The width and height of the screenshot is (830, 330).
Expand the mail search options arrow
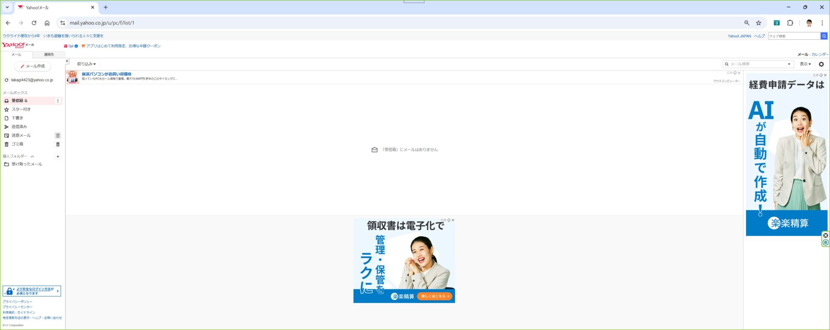pos(789,64)
